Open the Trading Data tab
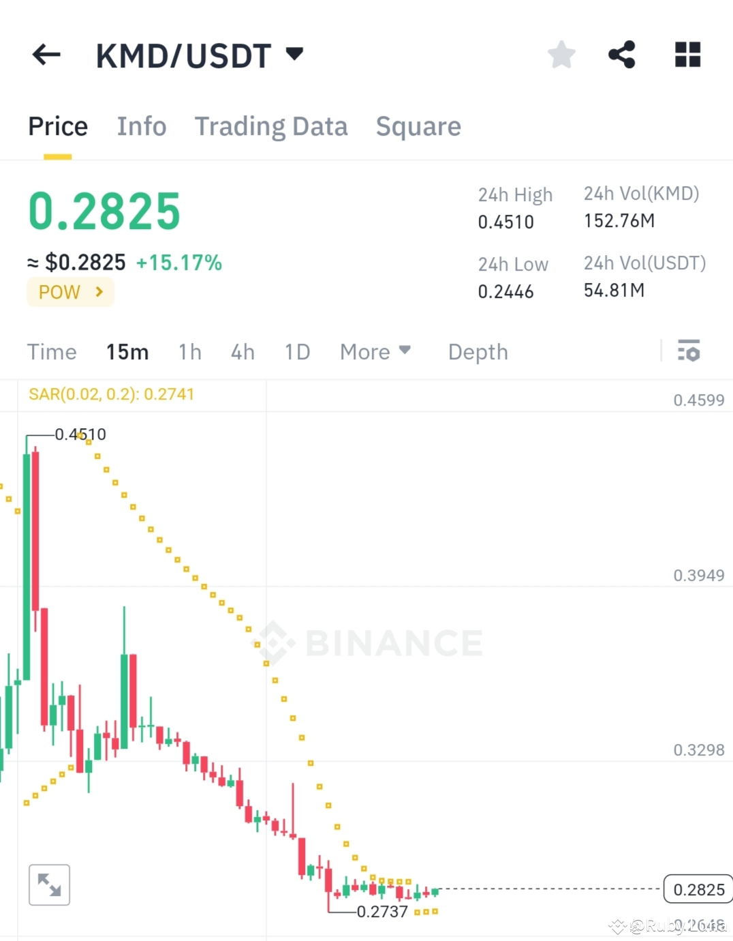 point(271,126)
